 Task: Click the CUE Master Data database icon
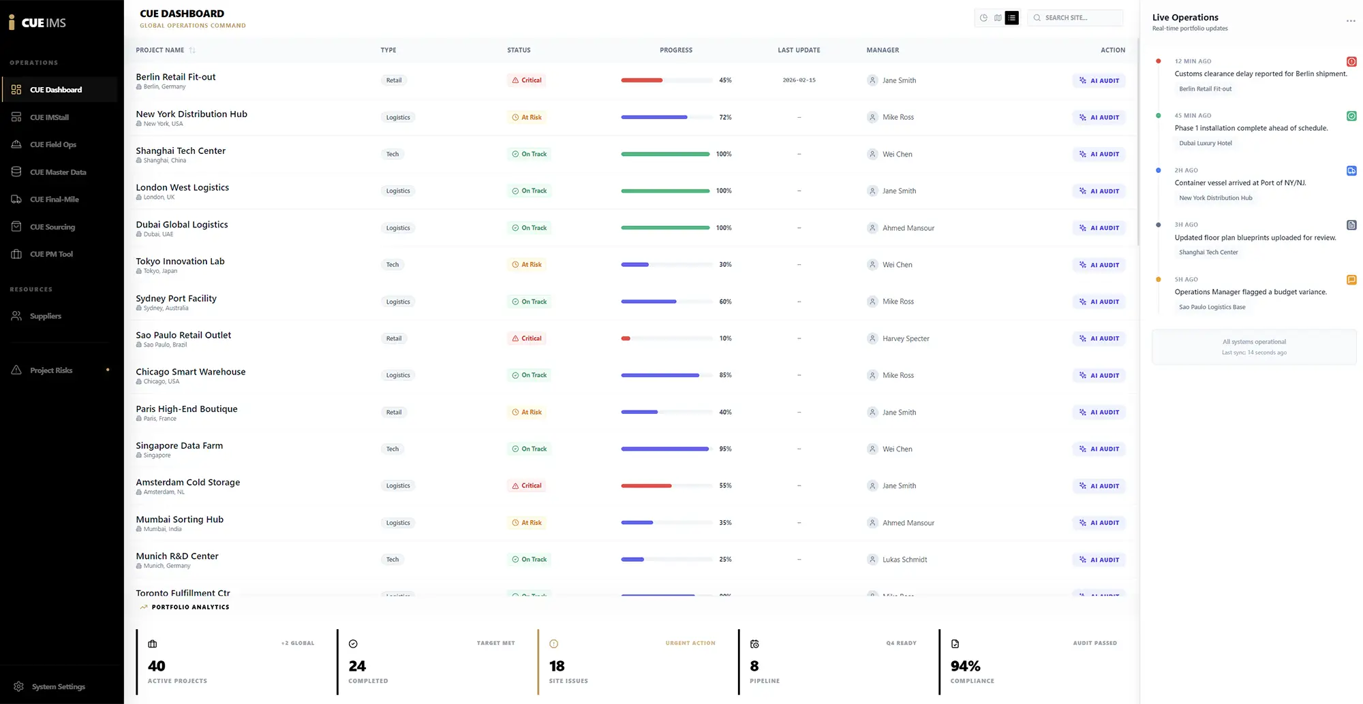coord(16,172)
